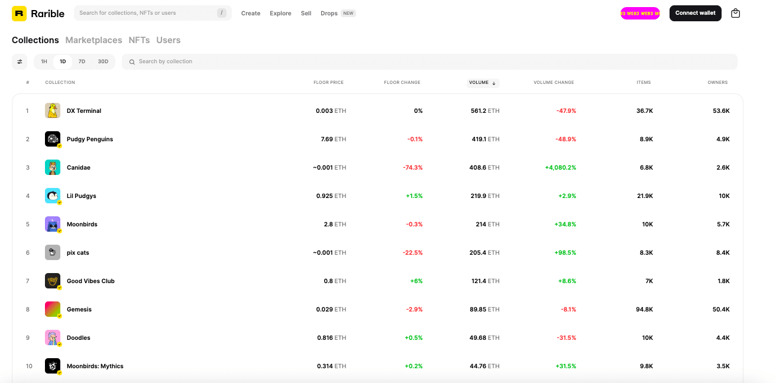Select the Moonbirds collection icon
The height and width of the screenshot is (383, 776).
(x=53, y=224)
